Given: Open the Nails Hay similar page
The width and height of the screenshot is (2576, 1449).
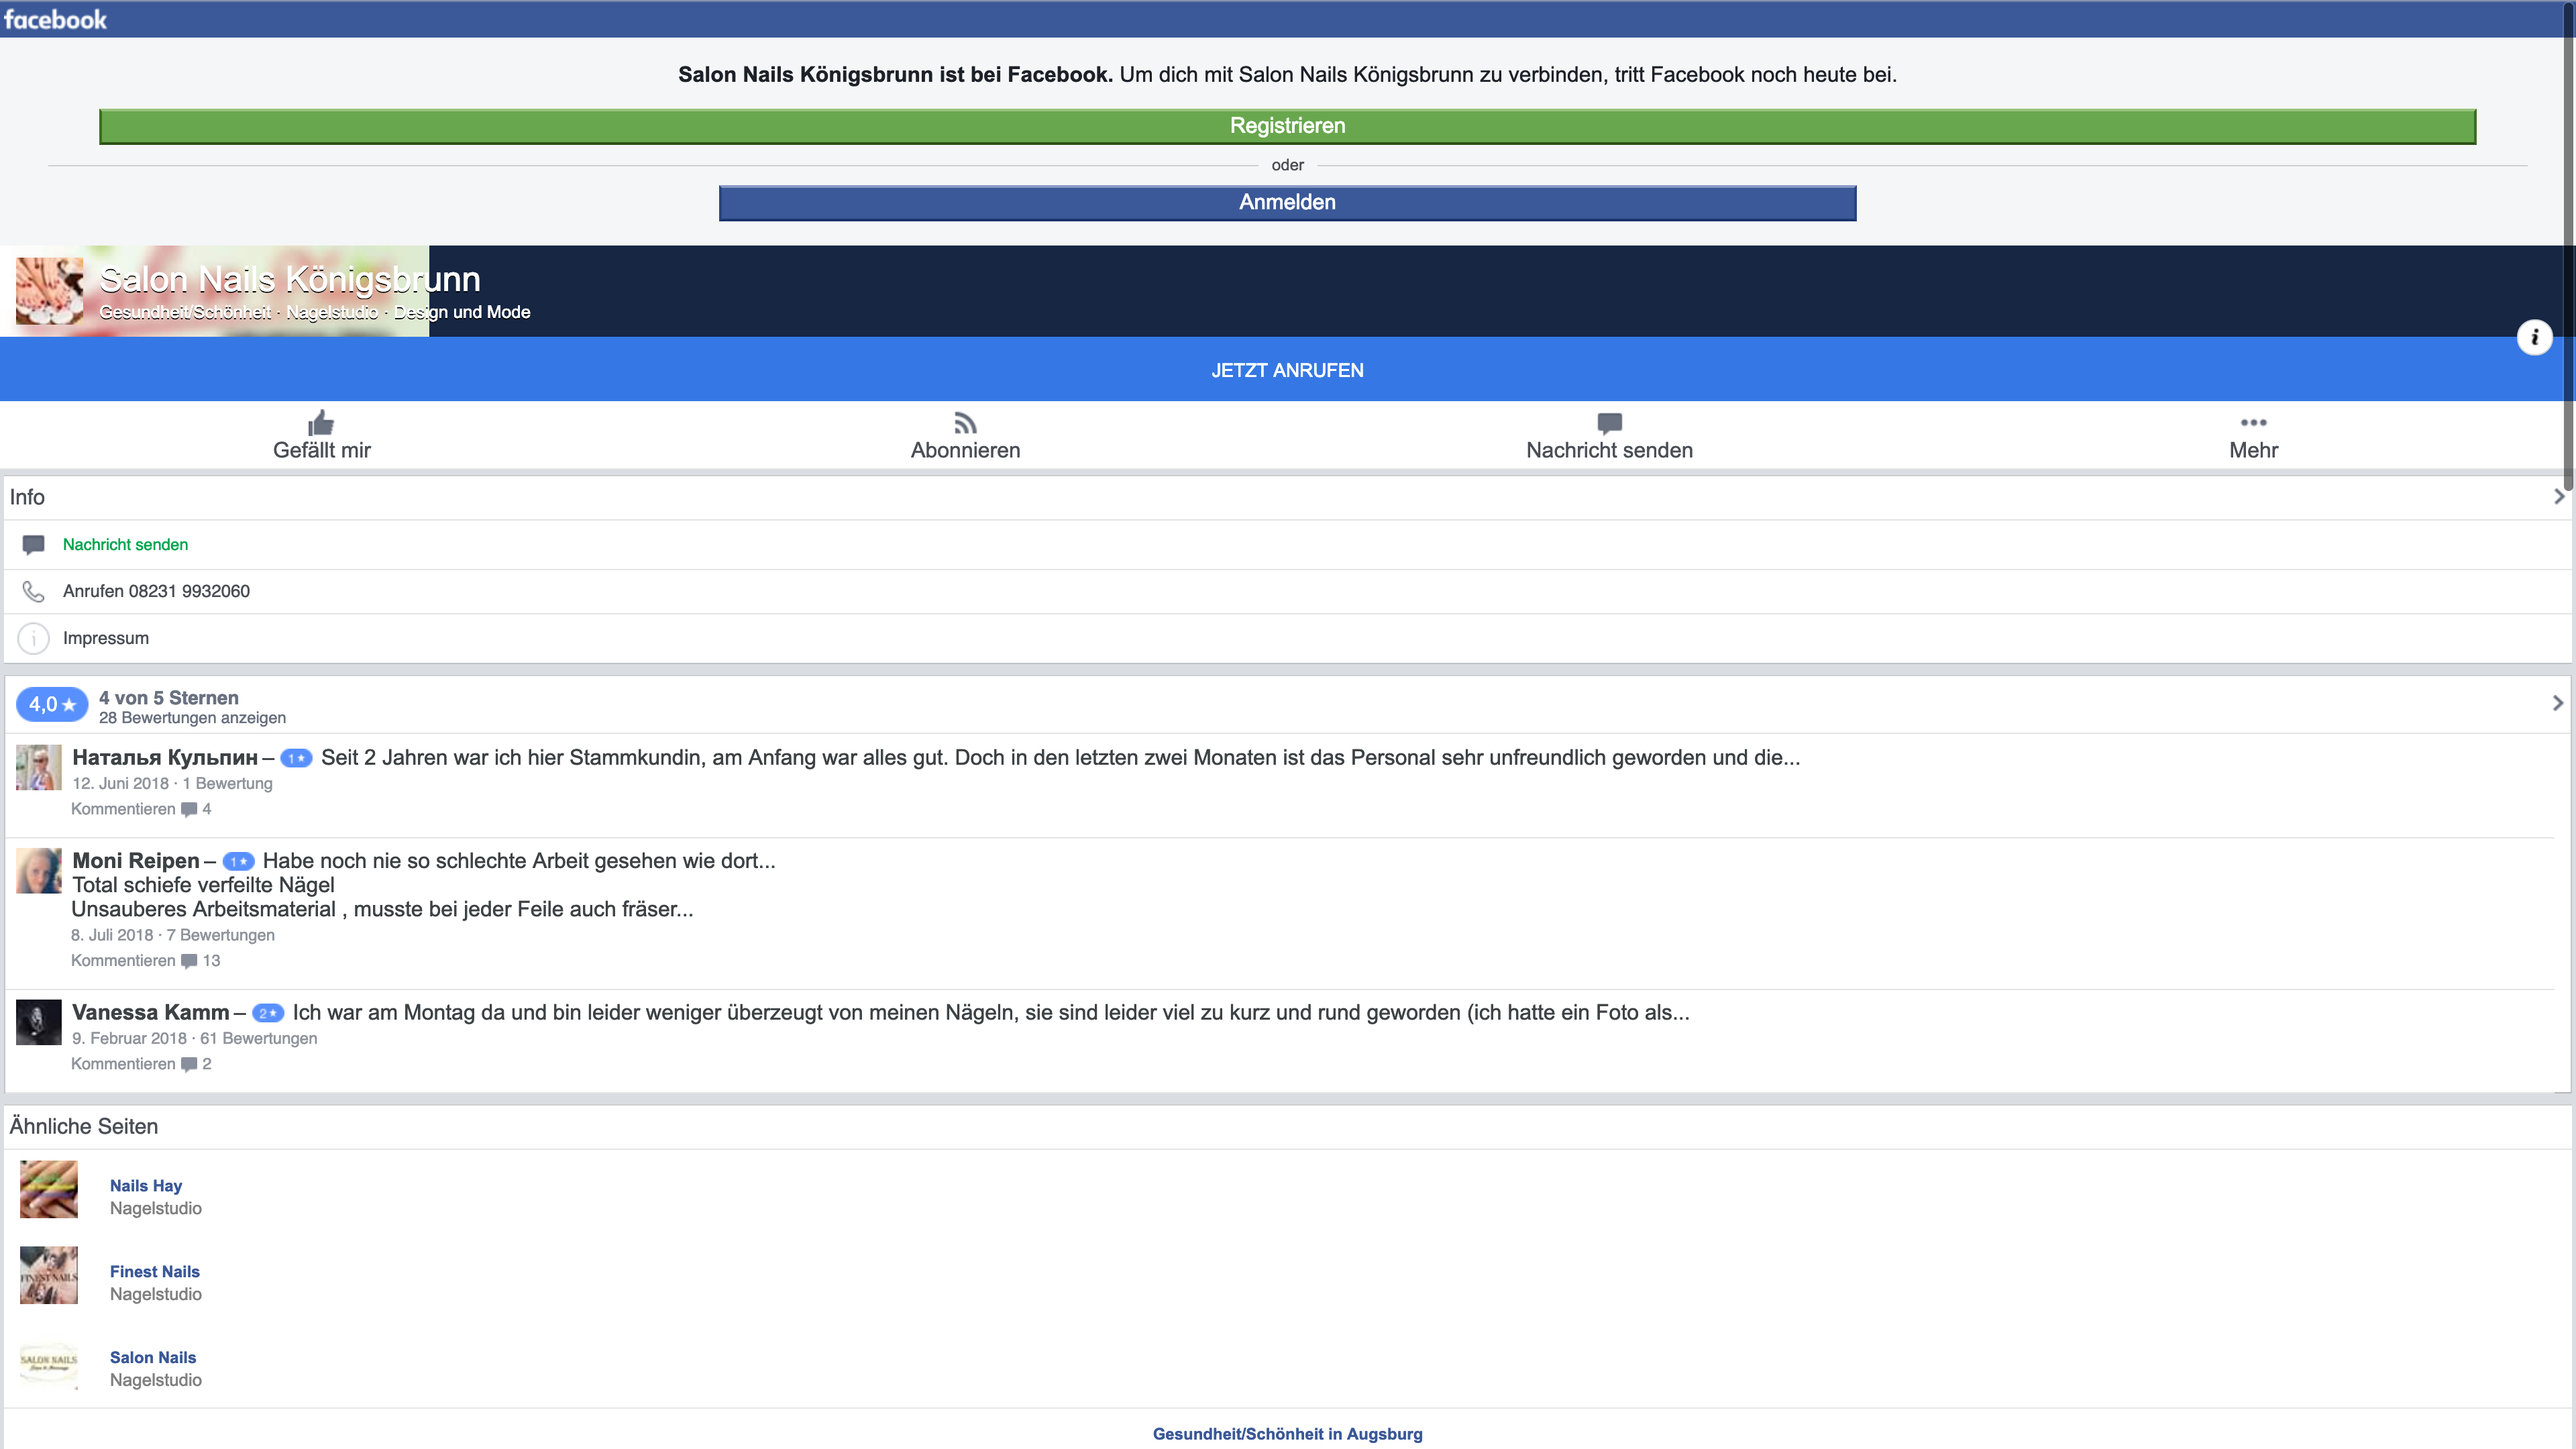Looking at the screenshot, I should [x=146, y=1185].
